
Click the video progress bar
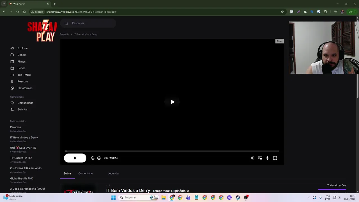pyautogui.click(x=172, y=151)
